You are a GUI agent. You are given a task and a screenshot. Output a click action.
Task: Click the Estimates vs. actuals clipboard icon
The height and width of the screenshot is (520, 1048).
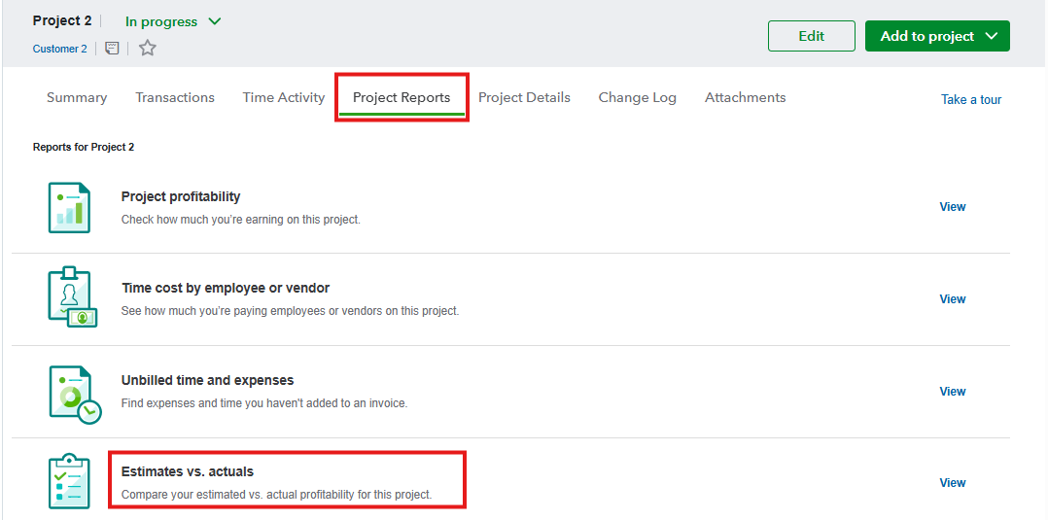click(x=69, y=482)
